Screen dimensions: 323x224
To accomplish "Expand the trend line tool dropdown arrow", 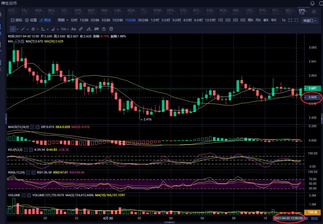I will coord(28,30).
